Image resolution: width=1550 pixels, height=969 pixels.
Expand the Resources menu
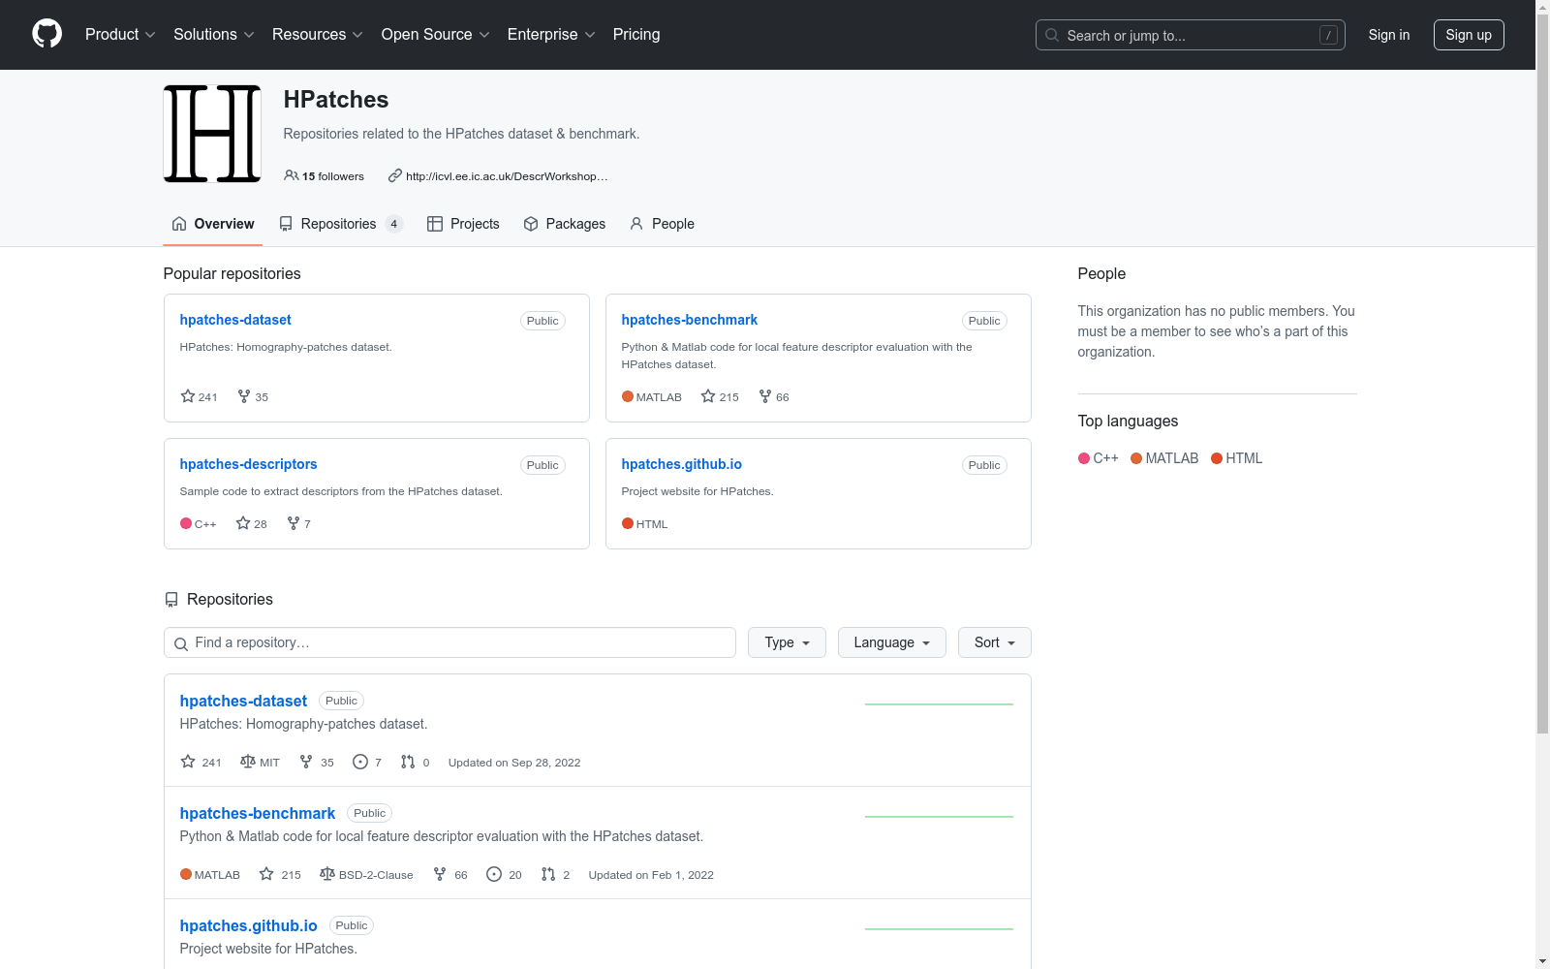click(x=318, y=34)
